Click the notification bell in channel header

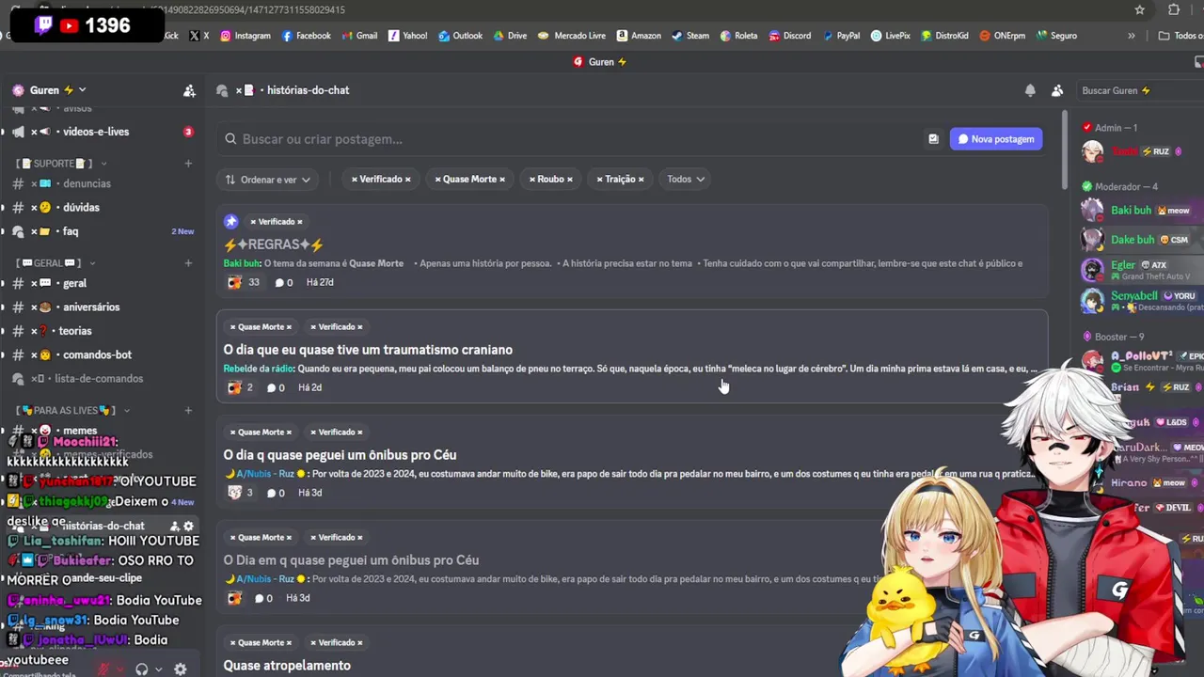tap(1030, 90)
